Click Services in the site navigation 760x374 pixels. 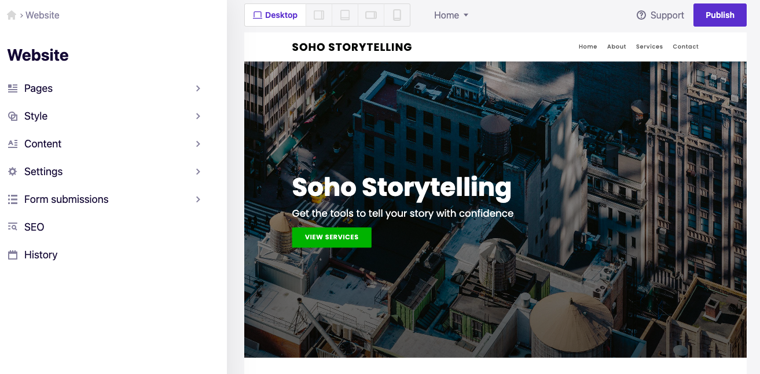pyautogui.click(x=649, y=47)
